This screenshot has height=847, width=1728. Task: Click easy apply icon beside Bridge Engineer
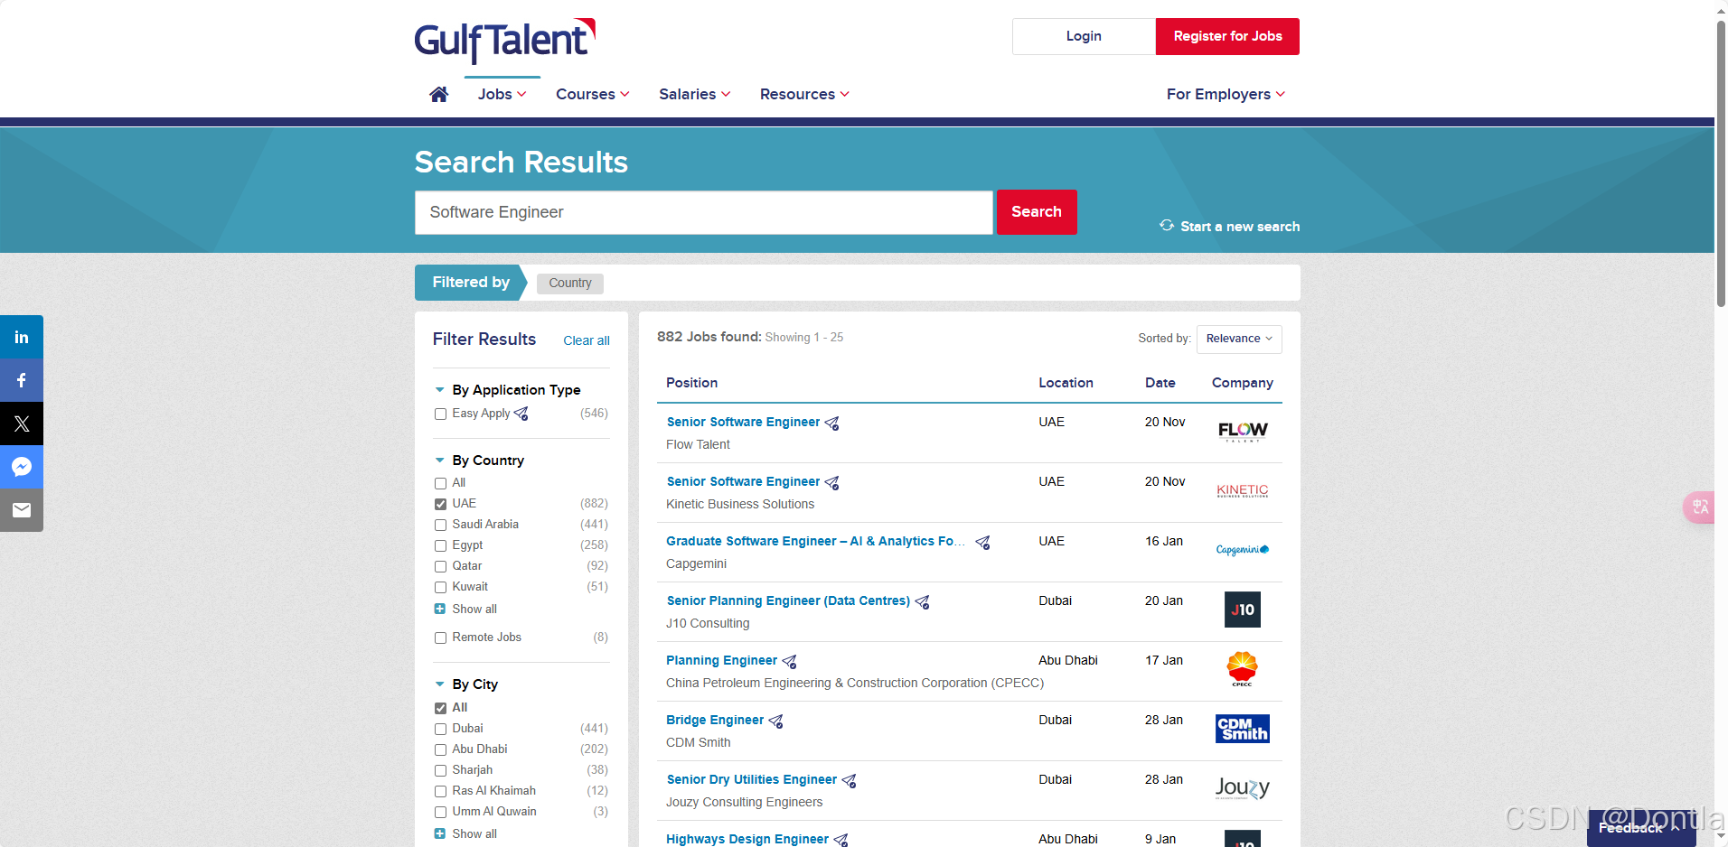[775, 721]
